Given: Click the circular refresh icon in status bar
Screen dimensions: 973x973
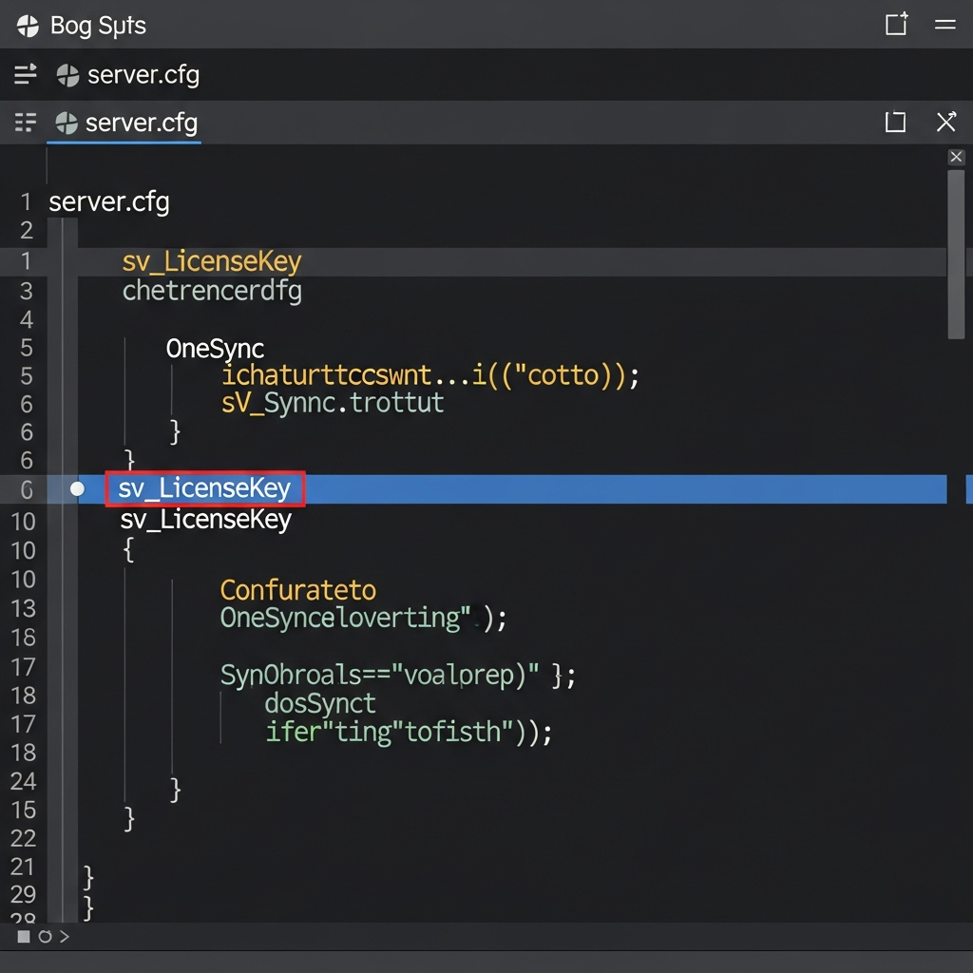Looking at the screenshot, I should 45,936.
